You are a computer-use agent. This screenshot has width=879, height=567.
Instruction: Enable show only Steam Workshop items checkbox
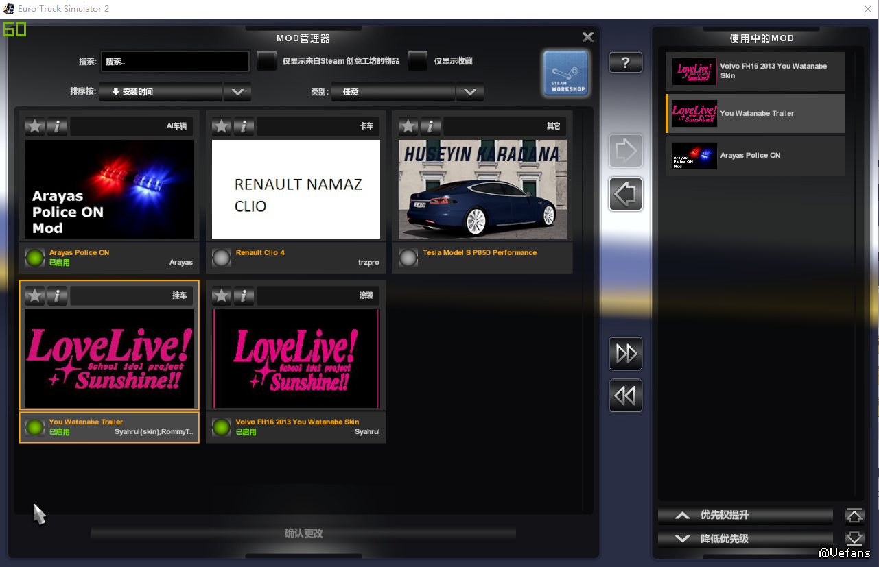point(266,61)
